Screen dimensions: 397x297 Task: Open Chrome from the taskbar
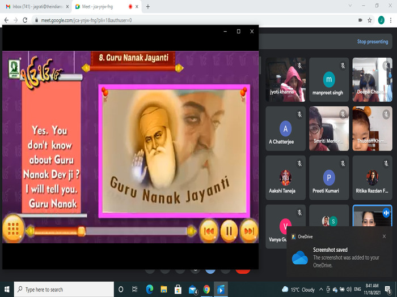coord(206,290)
